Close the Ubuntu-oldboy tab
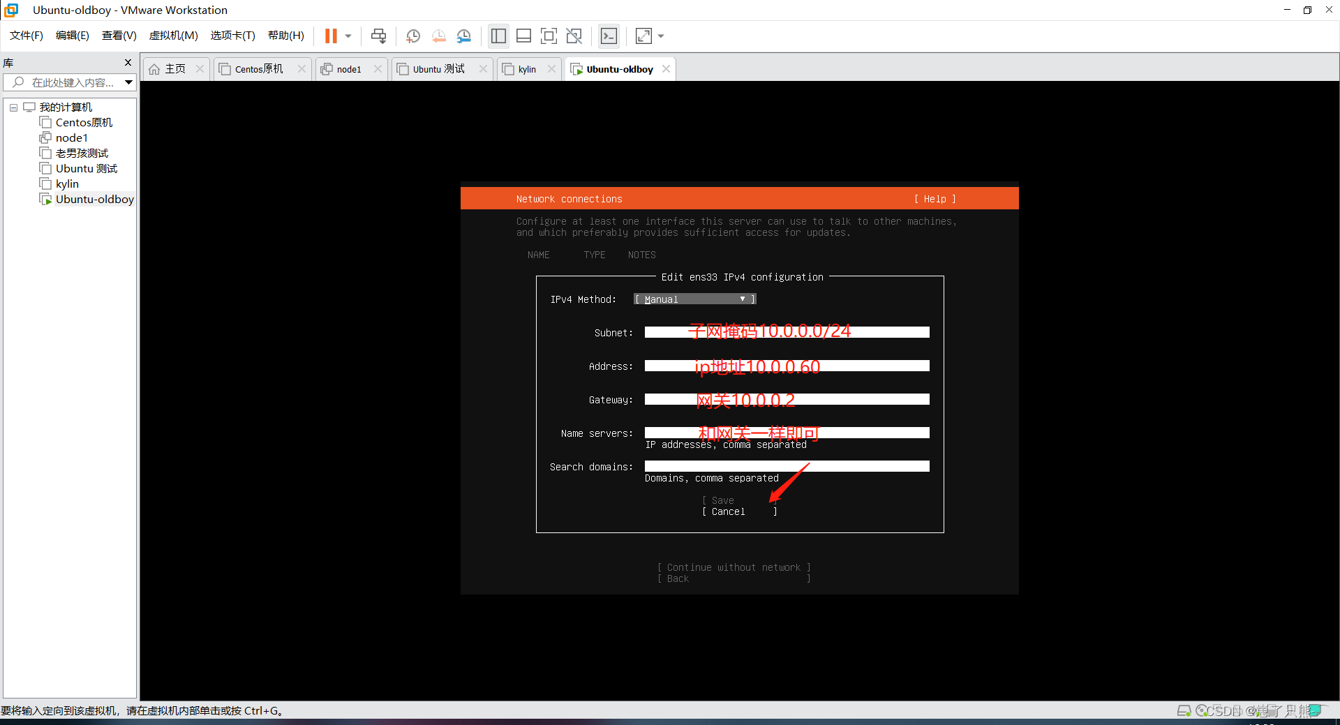Image resolution: width=1340 pixels, height=725 pixels. [x=666, y=69]
